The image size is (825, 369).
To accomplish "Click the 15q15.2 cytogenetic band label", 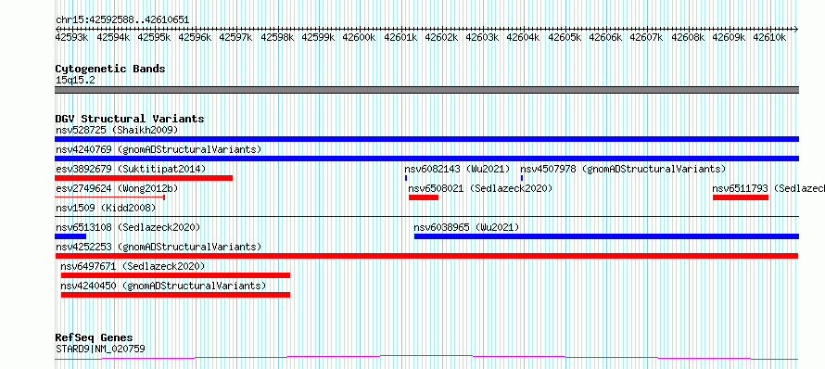I will [x=75, y=80].
